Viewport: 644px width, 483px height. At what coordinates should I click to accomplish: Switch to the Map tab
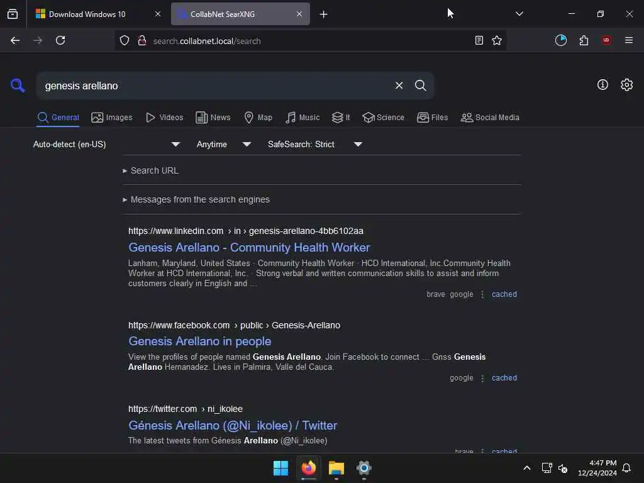pyautogui.click(x=258, y=118)
